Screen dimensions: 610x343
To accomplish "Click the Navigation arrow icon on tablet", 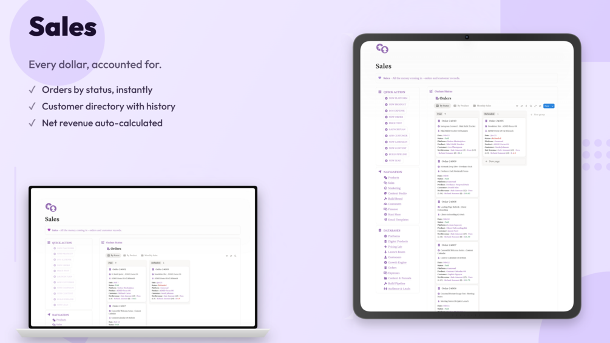I will 380,171.
